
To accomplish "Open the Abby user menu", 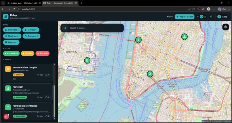I will point(223,17).
